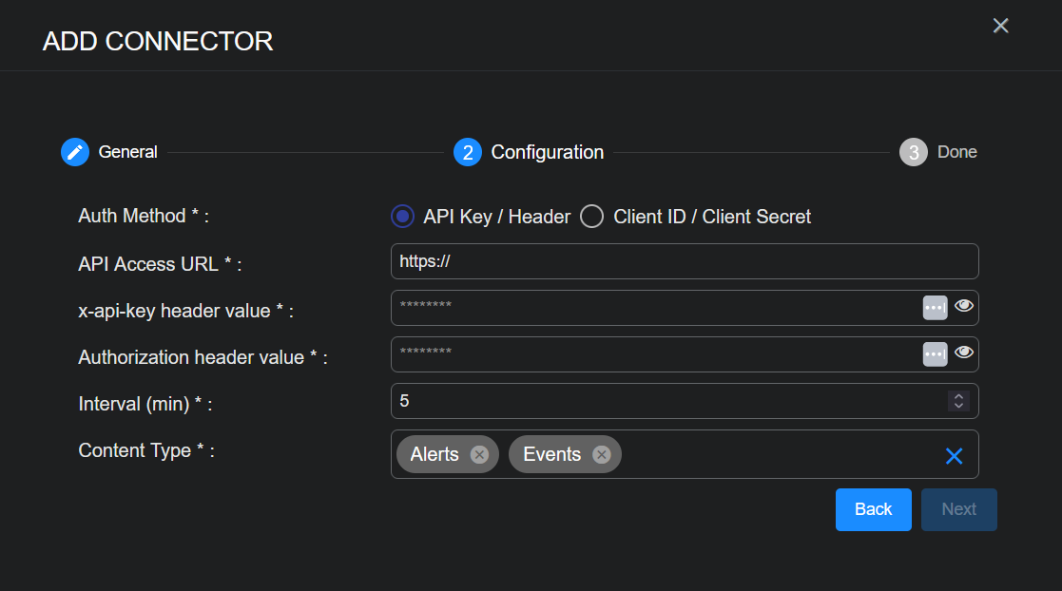Click password manager icon in Authorization header field
This screenshot has width=1062, height=591.
click(x=936, y=353)
